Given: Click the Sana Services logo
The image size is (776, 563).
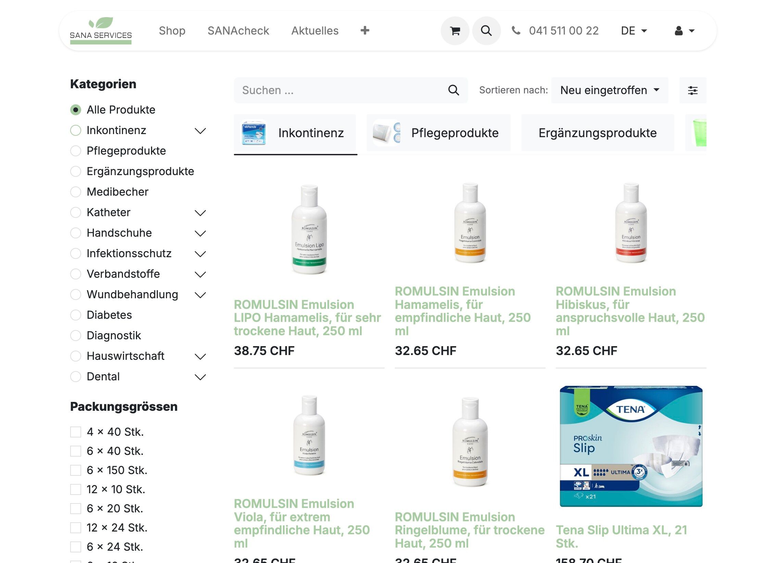Looking at the screenshot, I should click(x=101, y=31).
